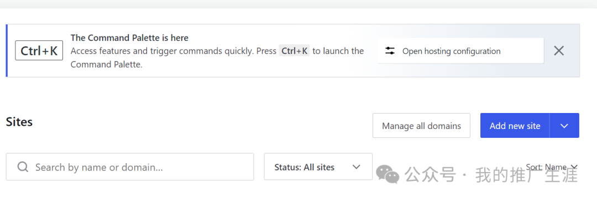The height and width of the screenshot is (199, 597).
Task: Click the chevron inside the Status filter
Action: point(357,167)
